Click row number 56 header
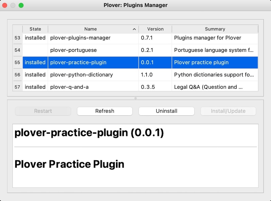Image resolution: width=271 pixels, height=201 pixels. pos(18,75)
